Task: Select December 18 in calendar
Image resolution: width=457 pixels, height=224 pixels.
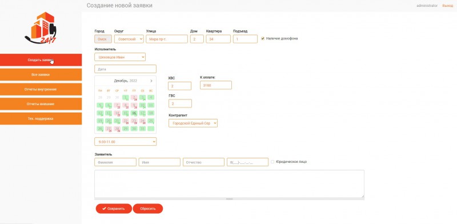Action: (151, 113)
